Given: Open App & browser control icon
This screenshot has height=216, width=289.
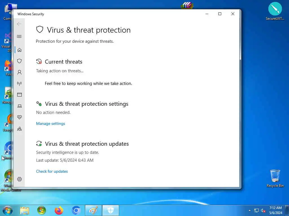Looking at the screenshot, I should (x=19, y=94).
